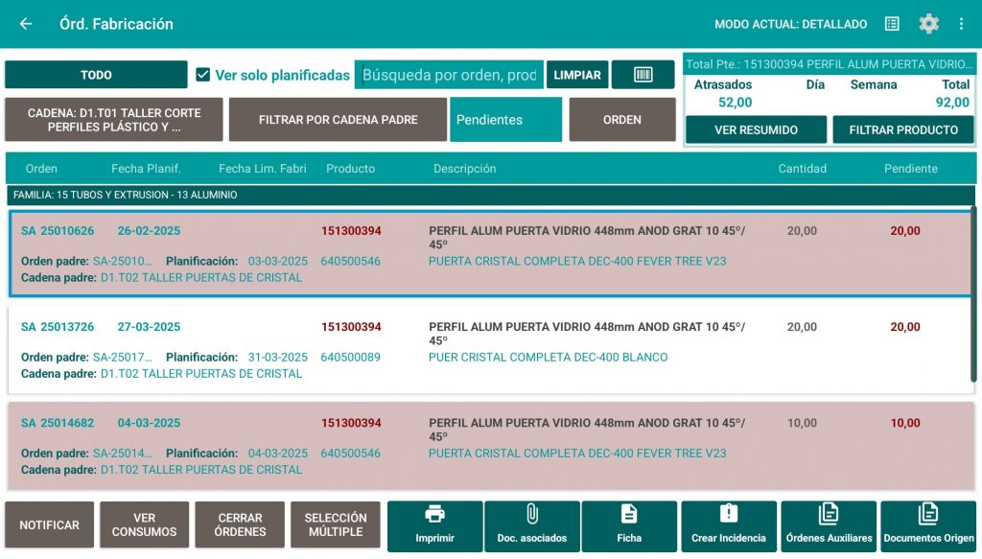Open Documentos Origen
This screenshot has height=559, width=982.
927,525
